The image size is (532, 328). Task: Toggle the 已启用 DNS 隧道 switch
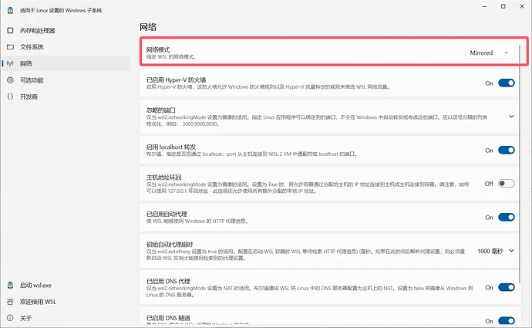(506, 320)
